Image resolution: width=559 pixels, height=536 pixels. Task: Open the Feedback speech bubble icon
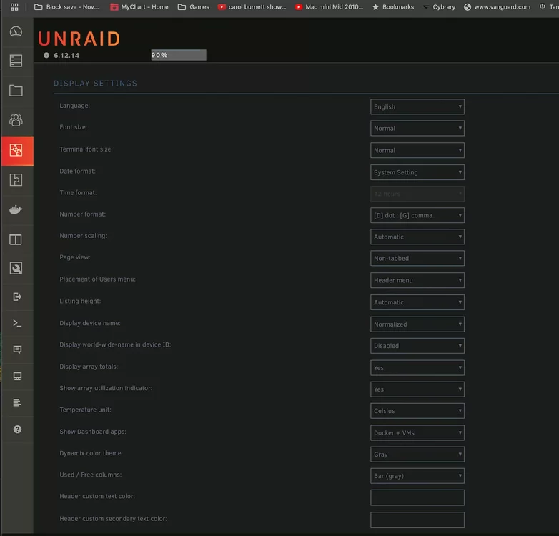17,349
